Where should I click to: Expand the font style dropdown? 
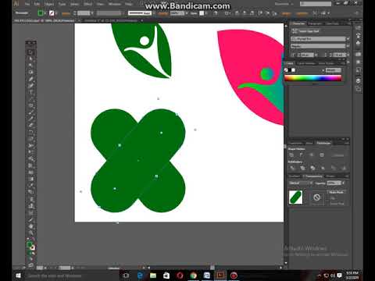click(x=348, y=46)
